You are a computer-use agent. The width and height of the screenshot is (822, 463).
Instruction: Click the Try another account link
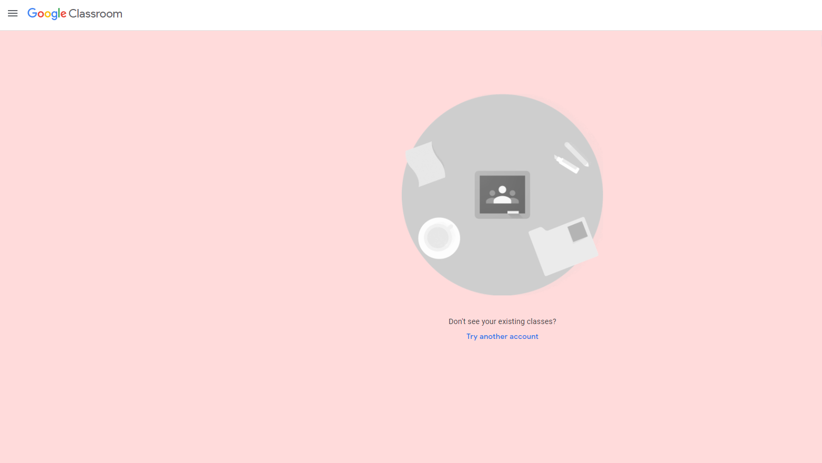click(x=502, y=336)
